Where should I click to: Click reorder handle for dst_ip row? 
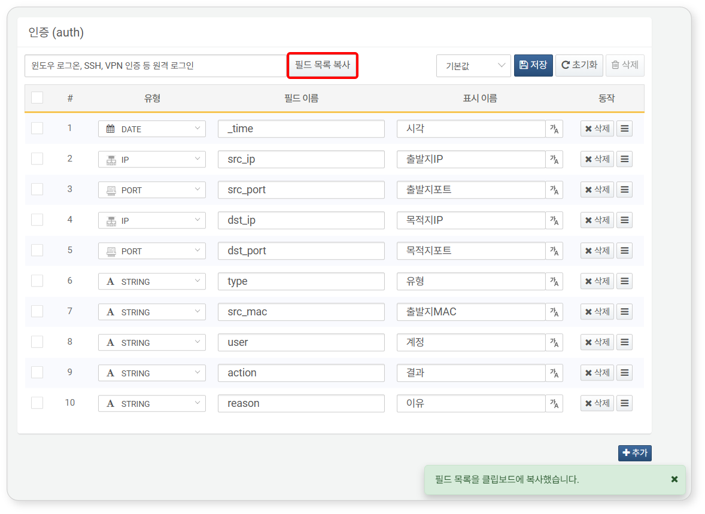point(625,220)
